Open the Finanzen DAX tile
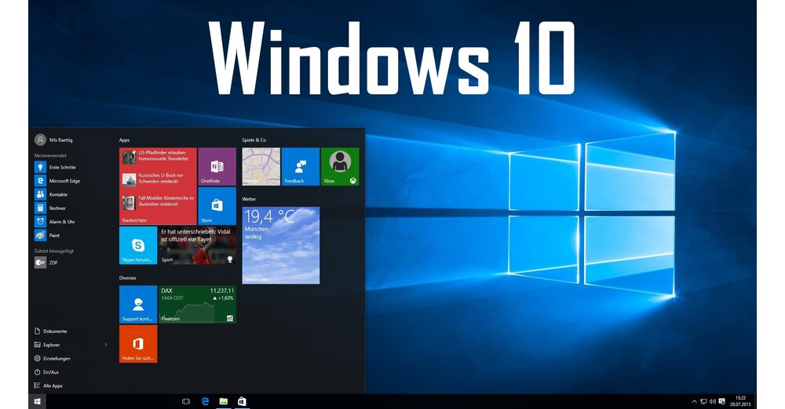785x409 pixels. pos(197,305)
